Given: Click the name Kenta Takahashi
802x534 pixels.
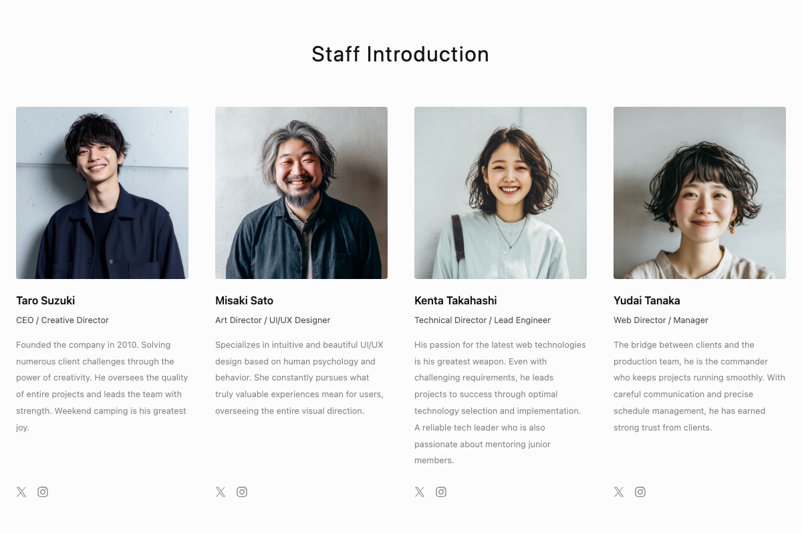Looking at the screenshot, I should (x=456, y=300).
